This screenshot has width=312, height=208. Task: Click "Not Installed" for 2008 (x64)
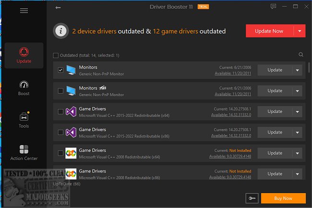click(240, 150)
